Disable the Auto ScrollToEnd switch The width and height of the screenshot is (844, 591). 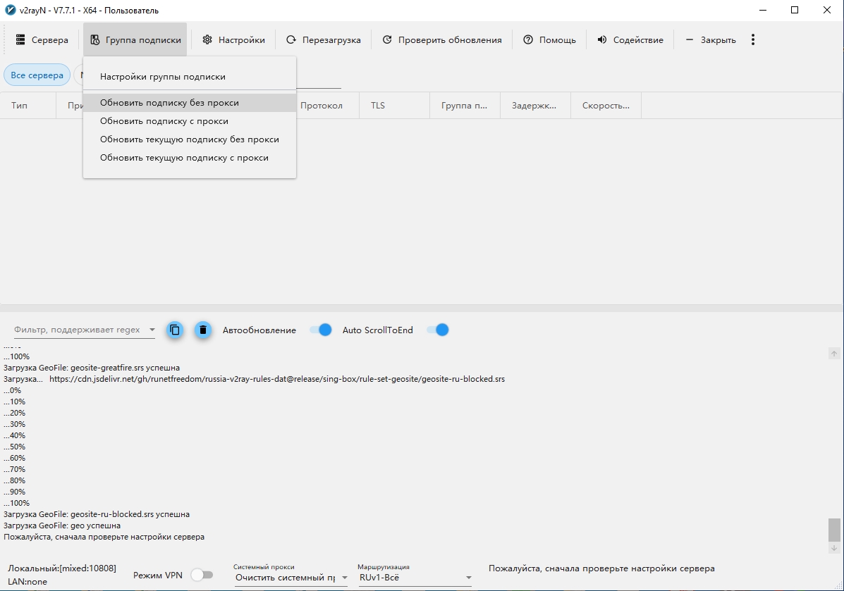point(438,330)
